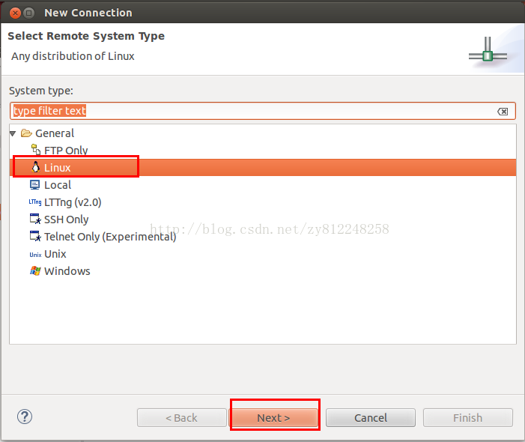525x442 pixels.
Task: Go to the previous page with Back
Action: pyautogui.click(x=181, y=418)
